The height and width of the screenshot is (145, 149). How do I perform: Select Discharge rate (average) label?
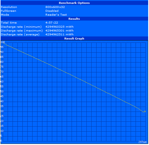coord(20,34)
